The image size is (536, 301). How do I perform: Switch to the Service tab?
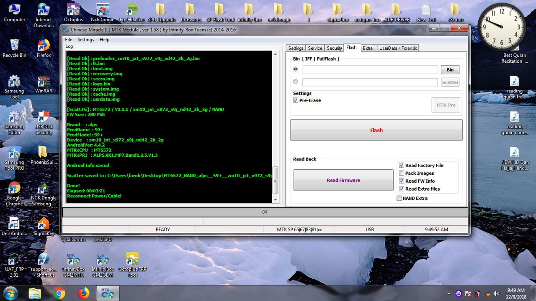click(315, 48)
